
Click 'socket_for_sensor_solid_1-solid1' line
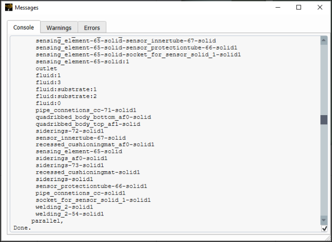coord(93,200)
